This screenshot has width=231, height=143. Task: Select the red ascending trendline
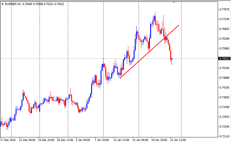point(149,52)
